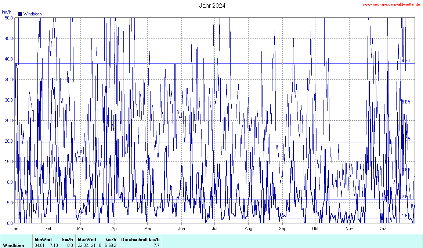Click the Durchschnitt km/h column header
This screenshot has width=423, height=248.
click(x=141, y=240)
